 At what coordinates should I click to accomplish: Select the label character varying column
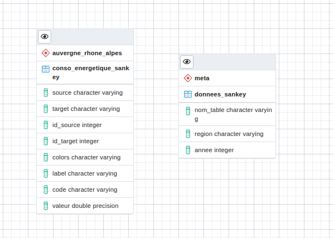tap(85, 173)
